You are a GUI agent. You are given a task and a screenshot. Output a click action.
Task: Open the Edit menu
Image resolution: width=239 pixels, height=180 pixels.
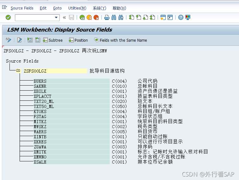[43, 8]
